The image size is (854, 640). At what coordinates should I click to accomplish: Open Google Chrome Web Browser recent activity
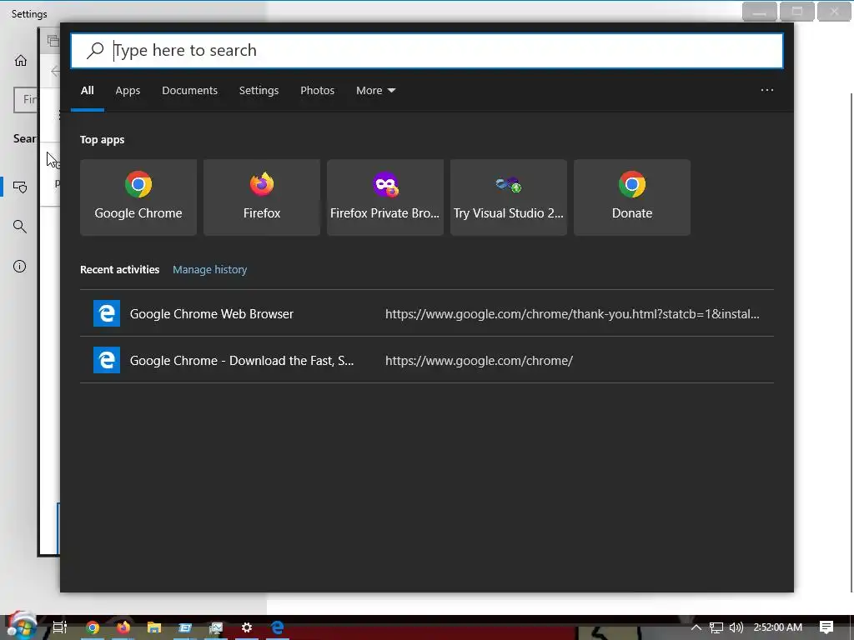click(427, 313)
